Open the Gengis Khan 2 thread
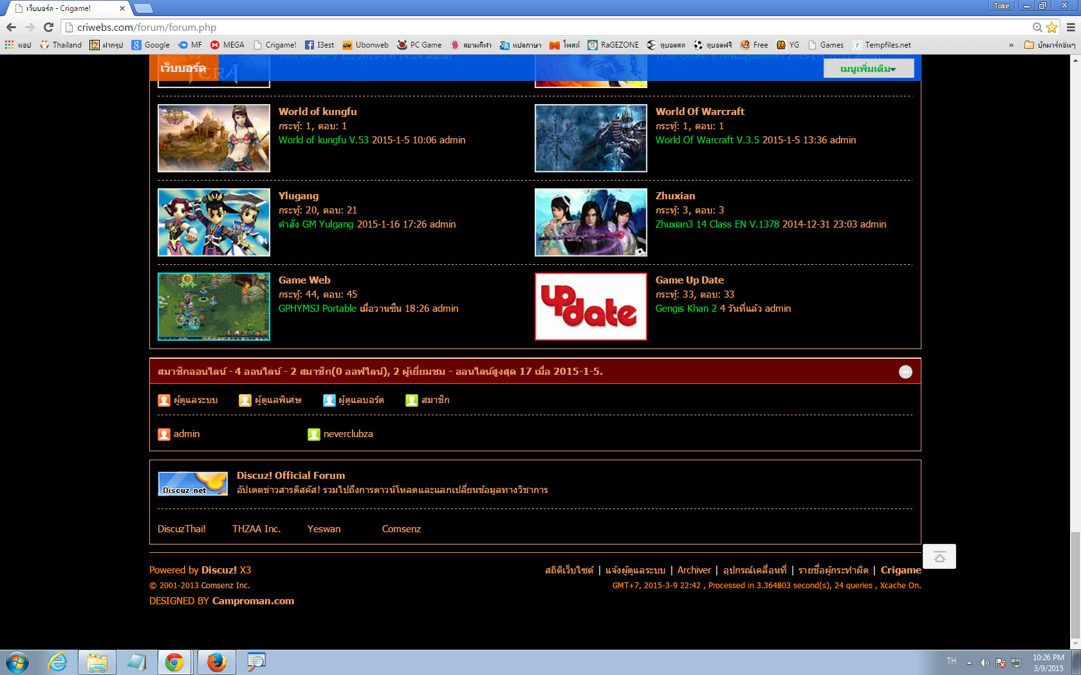Screen dimensions: 1081x675 point(686,309)
